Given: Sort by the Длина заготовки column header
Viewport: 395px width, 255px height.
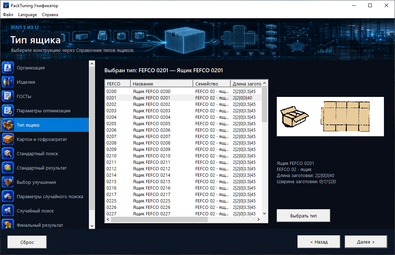Looking at the screenshot, I should click(x=246, y=84).
